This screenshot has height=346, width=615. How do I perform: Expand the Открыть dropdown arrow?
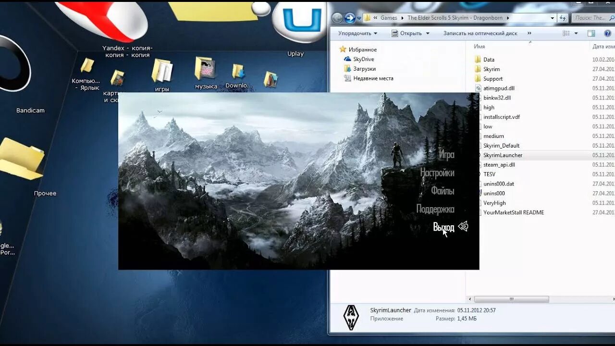[x=427, y=33]
